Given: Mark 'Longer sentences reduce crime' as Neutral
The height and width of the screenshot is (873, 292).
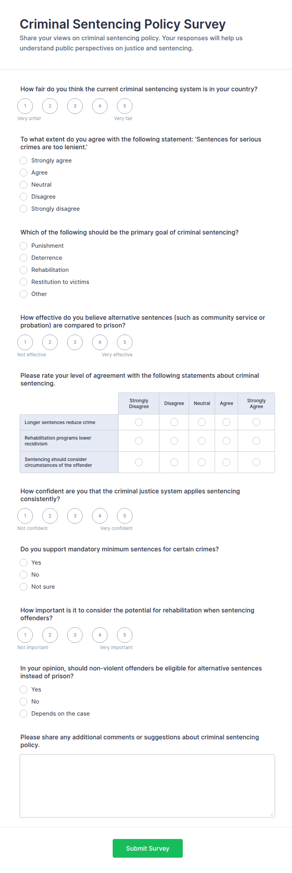Looking at the screenshot, I should (x=202, y=422).
